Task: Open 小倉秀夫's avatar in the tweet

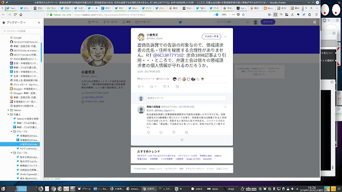Action: pos(141,37)
